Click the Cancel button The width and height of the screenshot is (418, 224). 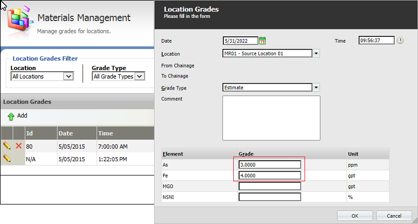point(394,216)
